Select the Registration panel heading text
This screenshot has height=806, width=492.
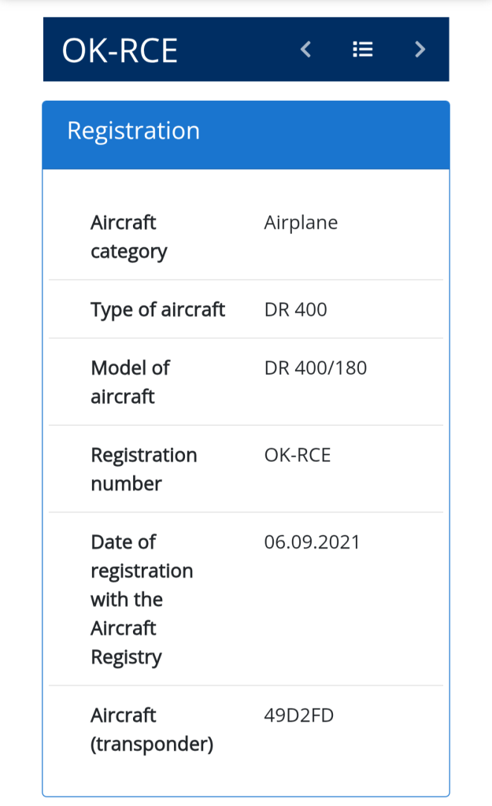click(x=133, y=131)
